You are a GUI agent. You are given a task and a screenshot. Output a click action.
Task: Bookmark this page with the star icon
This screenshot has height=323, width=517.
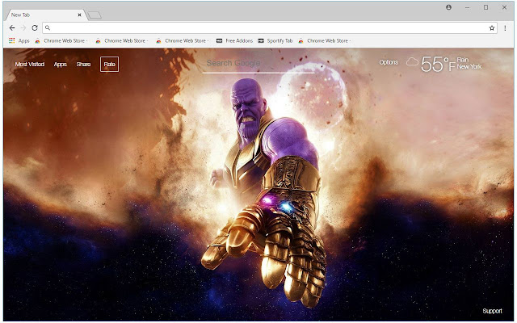[x=492, y=28]
